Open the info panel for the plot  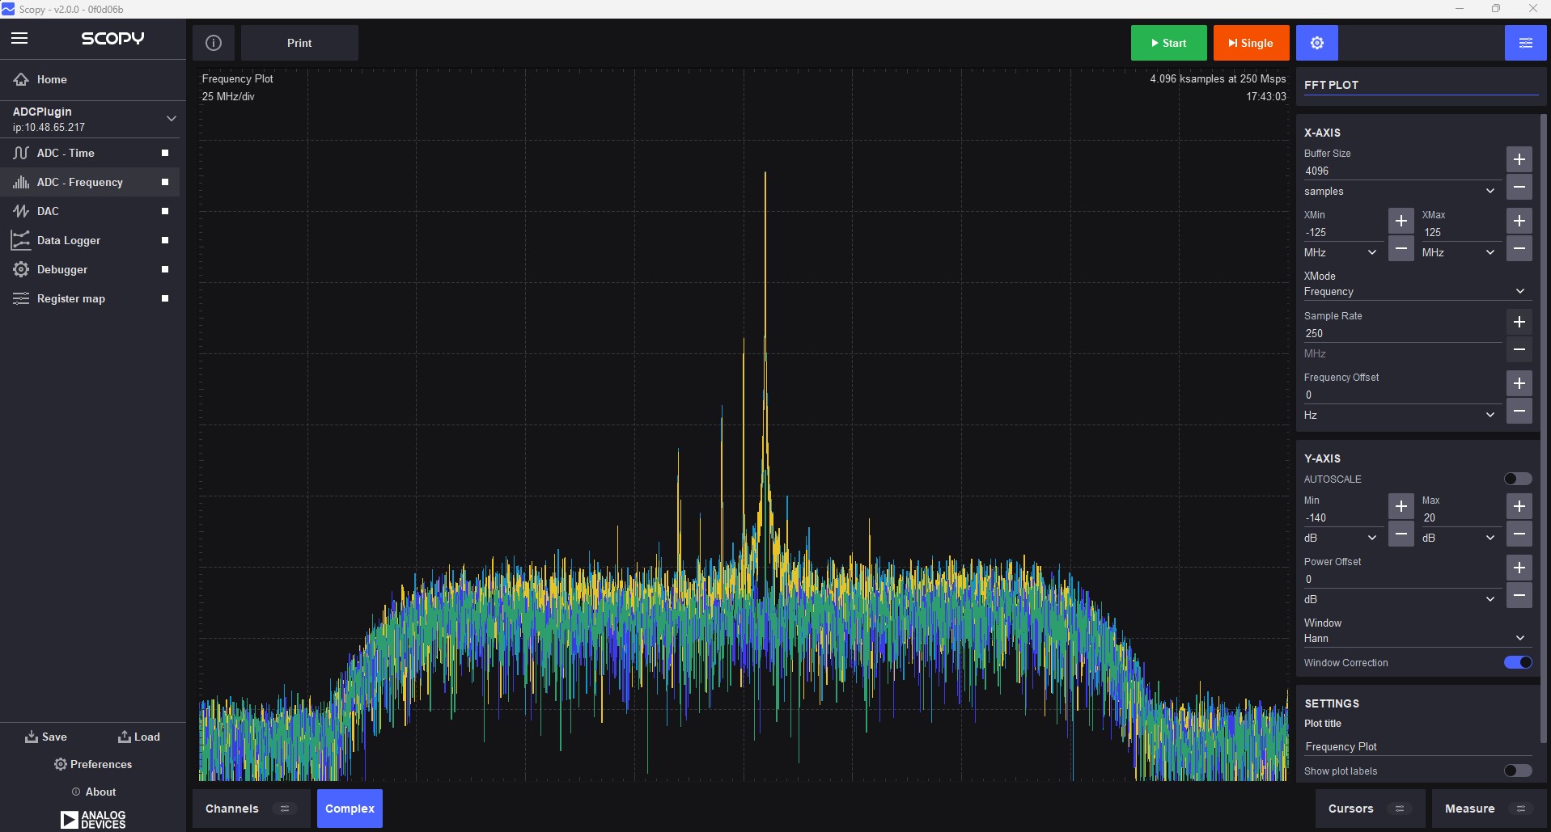coord(213,42)
